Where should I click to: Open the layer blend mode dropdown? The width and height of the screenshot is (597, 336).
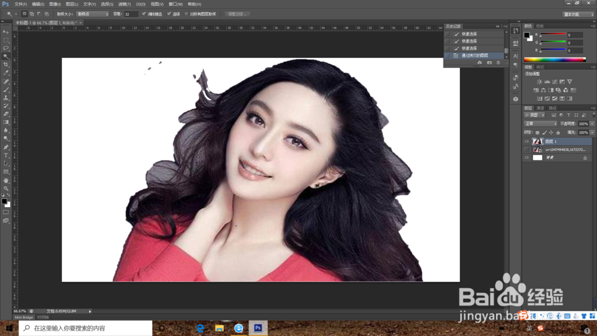pos(541,124)
